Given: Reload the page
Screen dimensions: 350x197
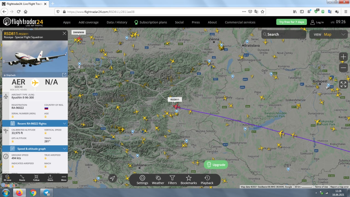Looking at the screenshot, I should [x=19, y=12].
